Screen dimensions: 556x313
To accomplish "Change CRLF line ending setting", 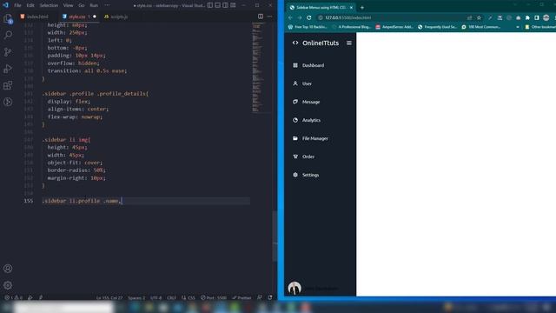I will tap(171, 297).
